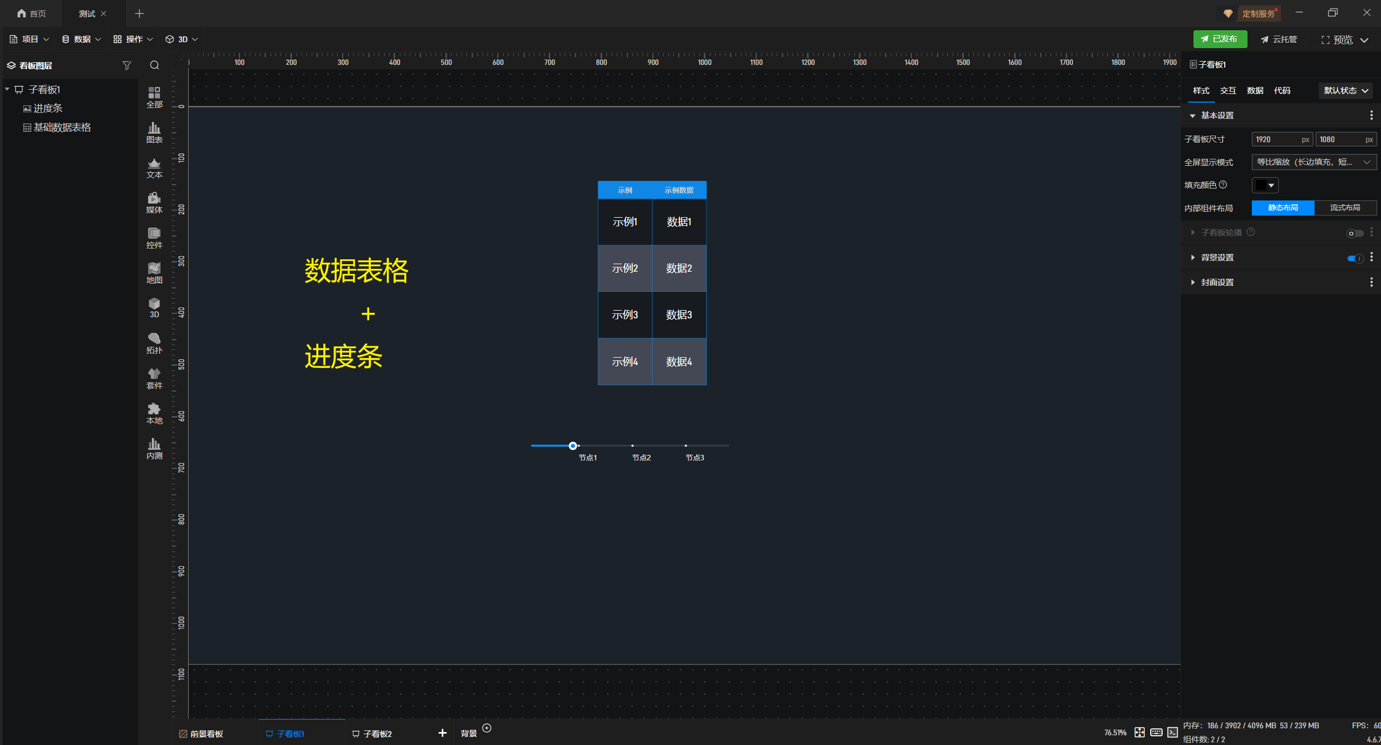Open the 默认状态 state dropdown
This screenshot has width=1381, height=745.
(1345, 91)
